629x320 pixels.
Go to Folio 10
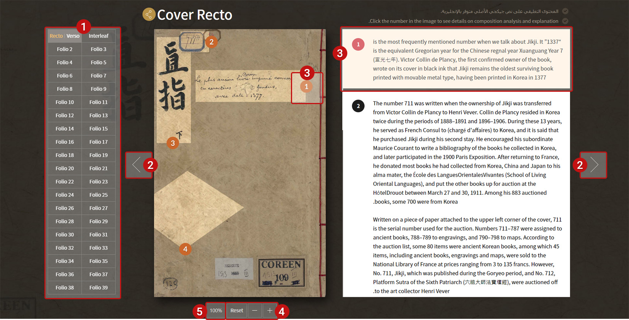(x=65, y=102)
